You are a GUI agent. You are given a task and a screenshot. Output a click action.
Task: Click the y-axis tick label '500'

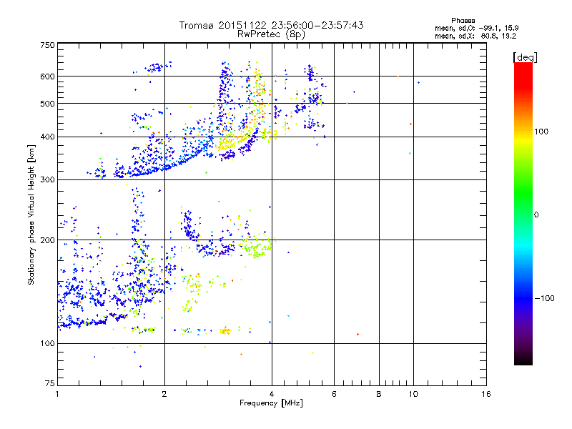click(x=47, y=104)
